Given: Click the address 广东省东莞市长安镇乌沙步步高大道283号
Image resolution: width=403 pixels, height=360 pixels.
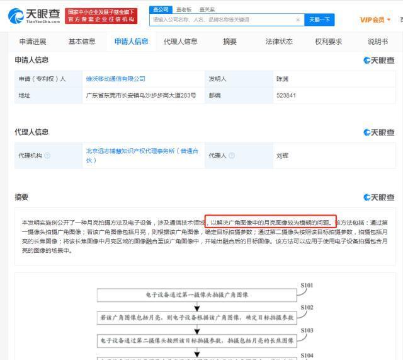Looking at the screenshot, I should click(141, 95).
